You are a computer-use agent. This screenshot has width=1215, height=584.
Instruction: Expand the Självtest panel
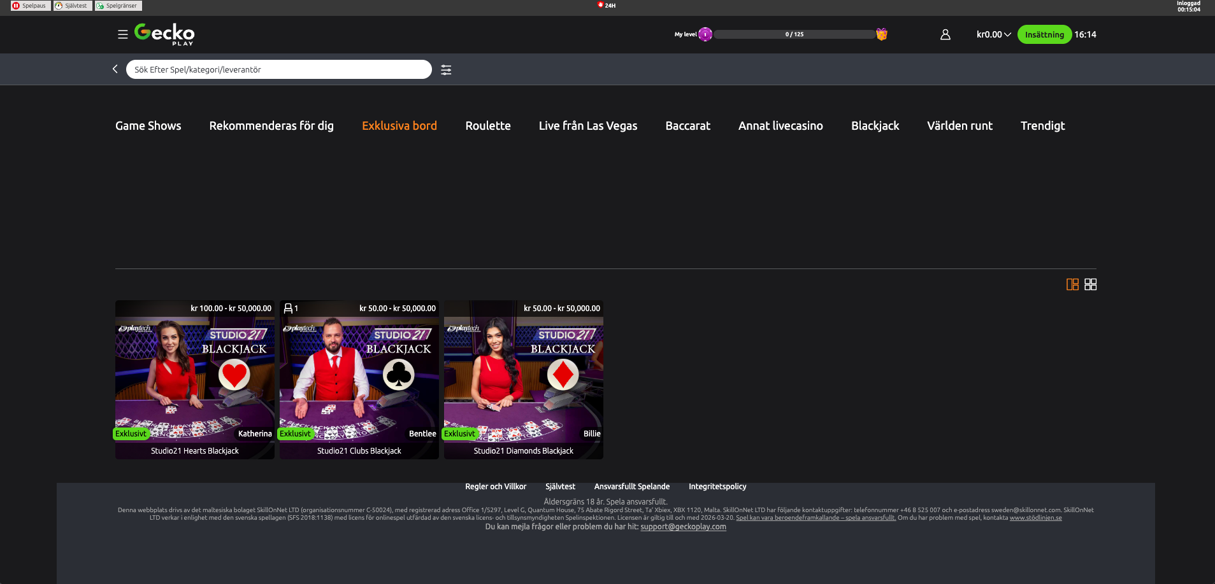(71, 5)
